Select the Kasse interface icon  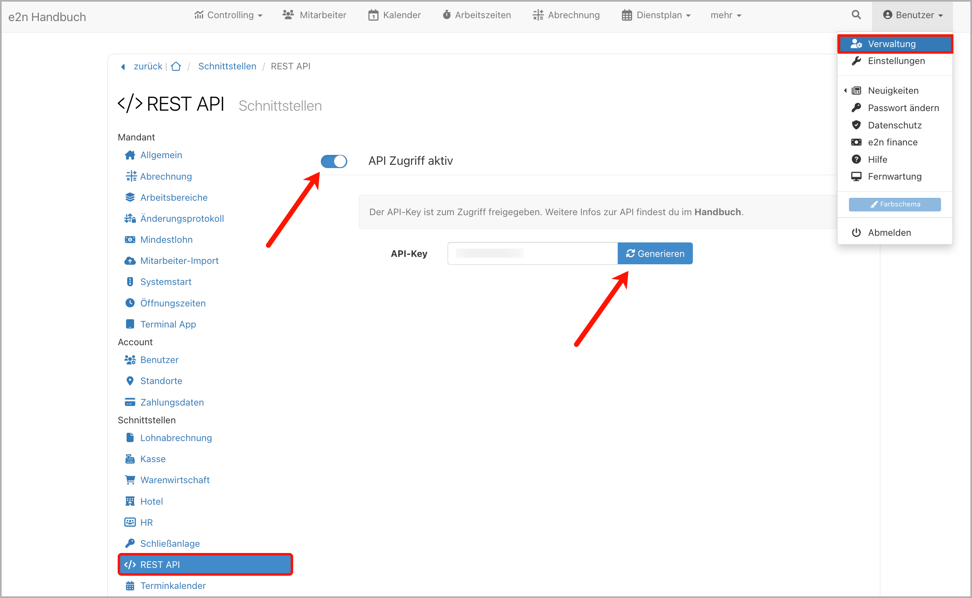(x=130, y=459)
